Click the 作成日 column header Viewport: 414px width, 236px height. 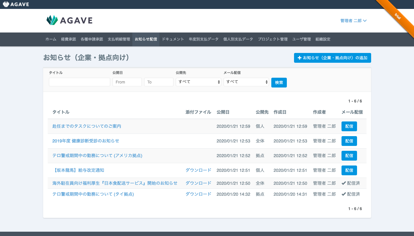click(280, 112)
